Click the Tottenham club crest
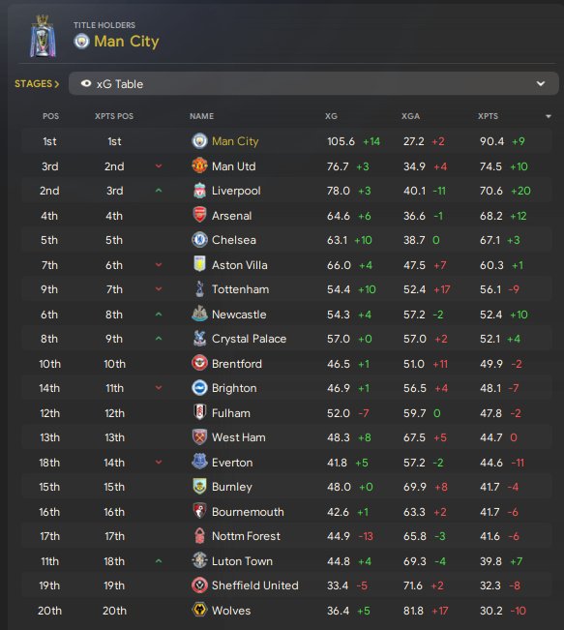The height and width of the screenshot is (630, 564). (x=199, y=289)
